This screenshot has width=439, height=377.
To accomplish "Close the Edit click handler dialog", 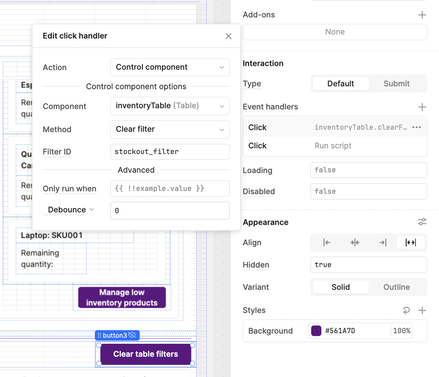I will coord(228,36).
